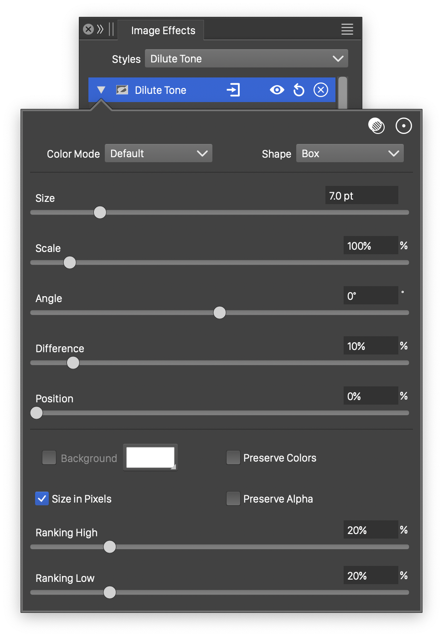Click the circle target icon

tap(403, 126)
